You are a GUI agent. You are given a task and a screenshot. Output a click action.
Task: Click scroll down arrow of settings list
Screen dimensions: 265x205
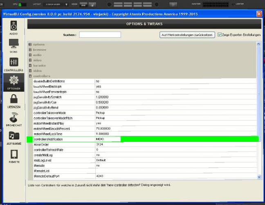259,177
